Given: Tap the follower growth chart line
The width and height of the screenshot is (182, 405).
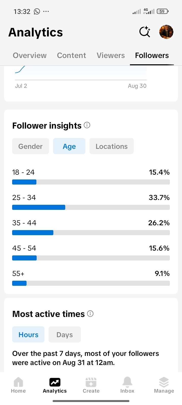Looking at the screenshot, I should 20,70.
